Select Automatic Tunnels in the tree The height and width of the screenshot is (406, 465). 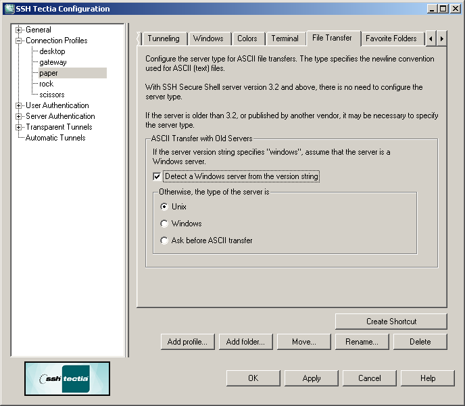point(55,138)
